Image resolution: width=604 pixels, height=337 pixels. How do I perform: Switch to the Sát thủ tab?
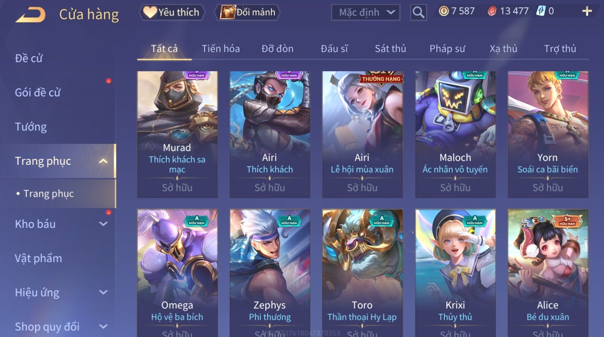390,49
